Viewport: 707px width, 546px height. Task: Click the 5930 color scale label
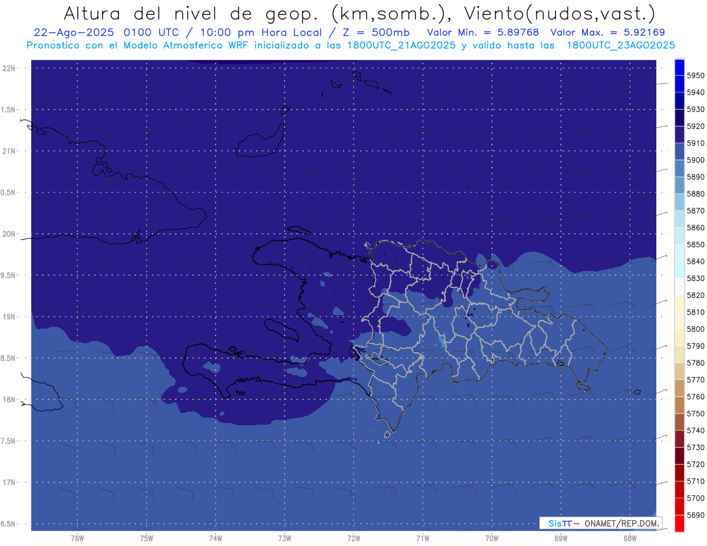point(695,110)
